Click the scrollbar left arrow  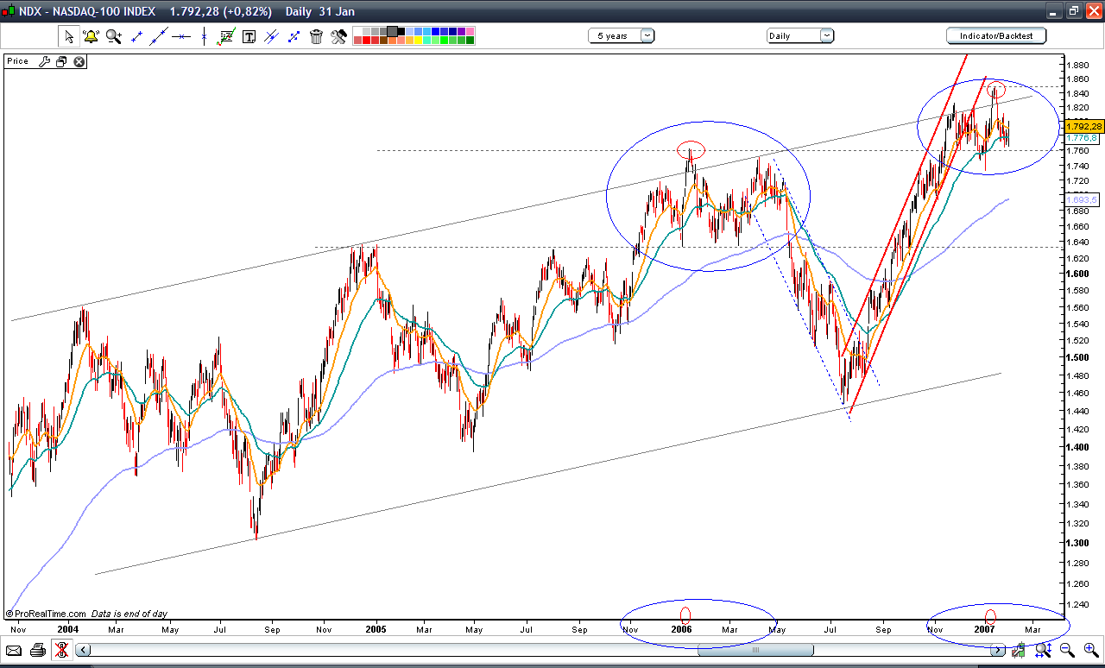(x=83, y=650)
